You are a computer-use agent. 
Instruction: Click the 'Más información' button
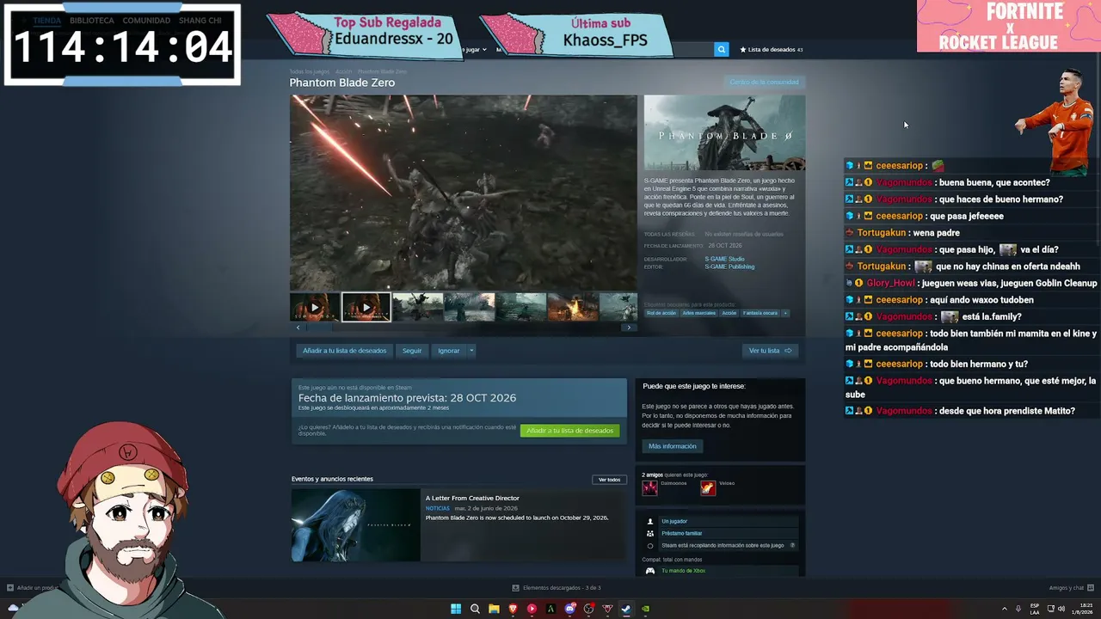click(673, 446)
